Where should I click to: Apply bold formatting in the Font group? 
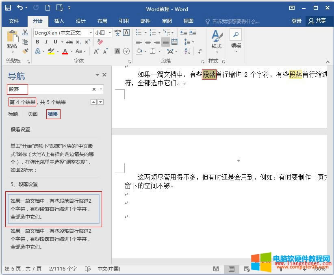pyautogui.click(x=37, y=41)
